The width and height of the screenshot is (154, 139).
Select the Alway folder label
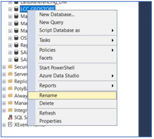(x=21, y=96)
